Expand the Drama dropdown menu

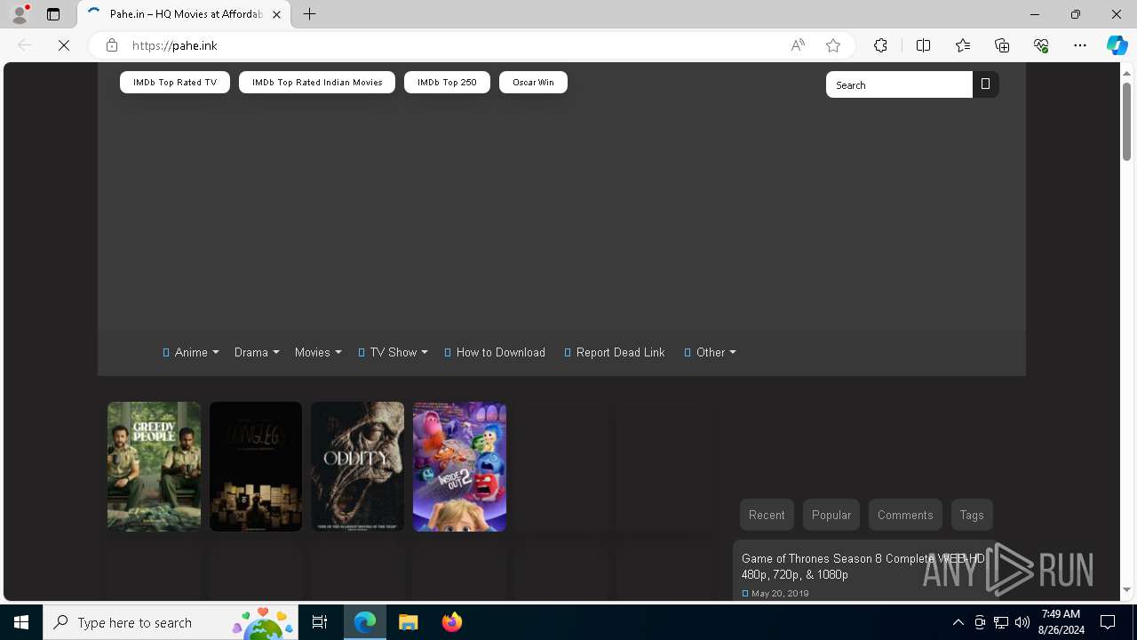(x=257, y=352)
